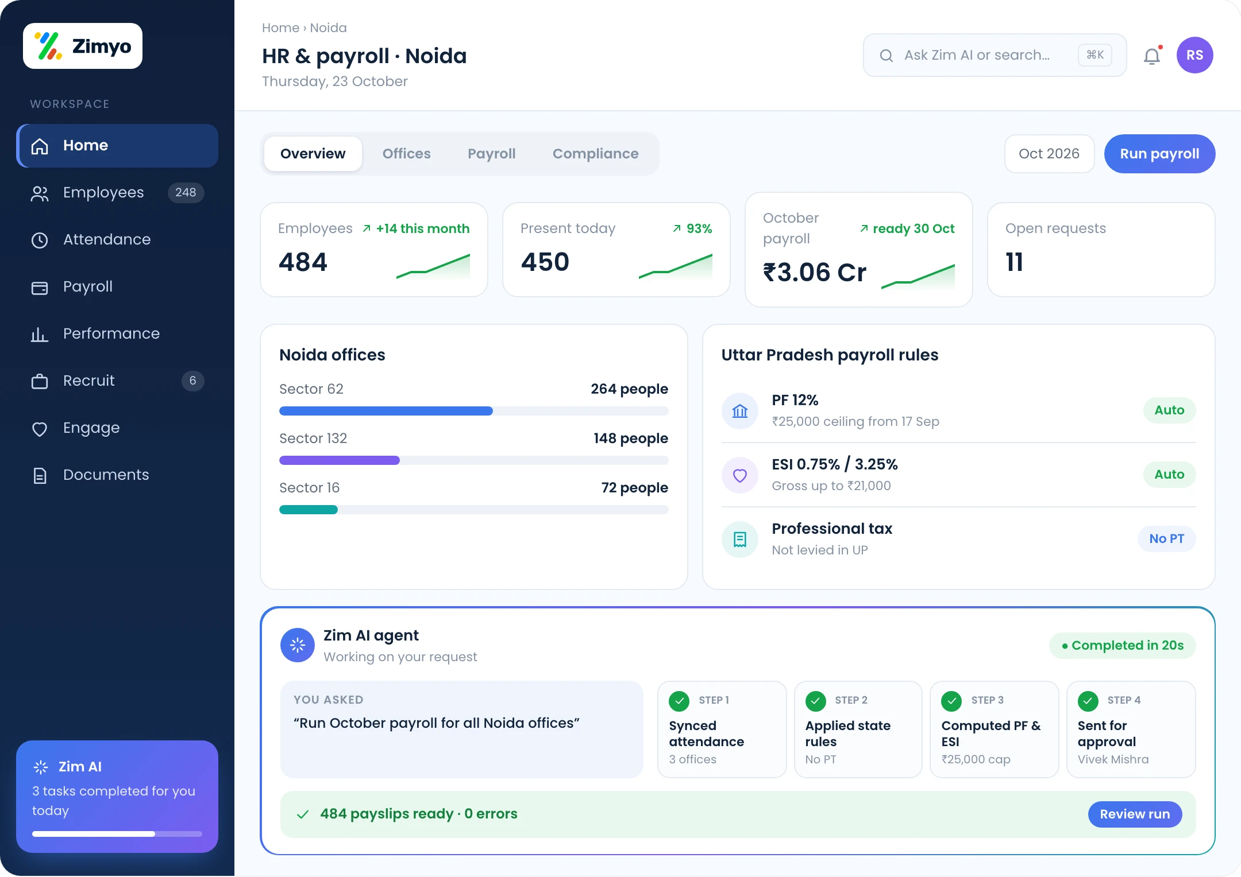Focus the Ask Zim AI search field
This screenshot has height=877, width=1241.
click(x=995, y=55)
